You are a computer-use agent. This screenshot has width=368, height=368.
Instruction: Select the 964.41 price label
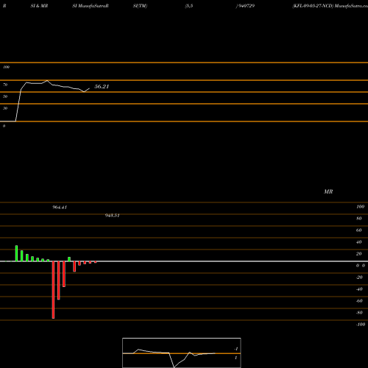point(60,208)
